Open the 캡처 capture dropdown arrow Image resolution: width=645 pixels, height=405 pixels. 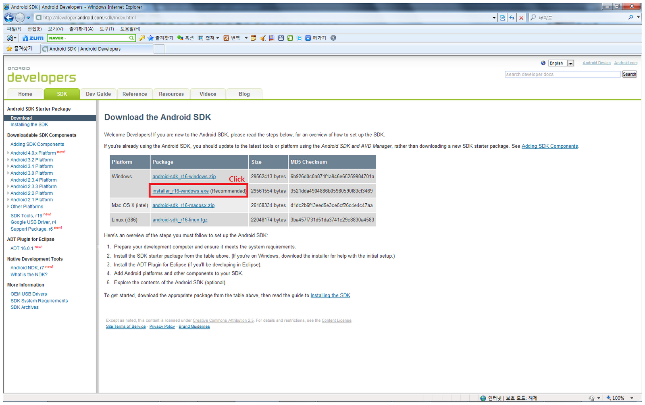coord(218,38)
